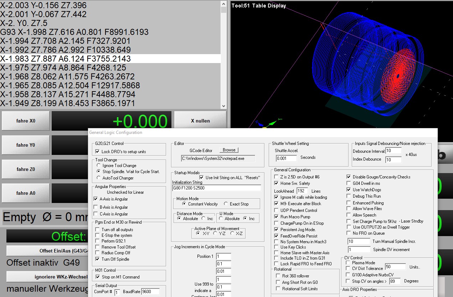Image resolution: width=453 pixels, height=297 pixels.
Task: Click 'ignoriere WKz-Wechsel' button
Action: point(47,277)
